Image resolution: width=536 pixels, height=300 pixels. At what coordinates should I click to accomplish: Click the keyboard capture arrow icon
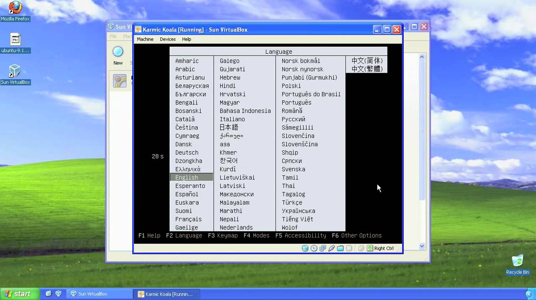pyautogui.click(x=370, y=248)
